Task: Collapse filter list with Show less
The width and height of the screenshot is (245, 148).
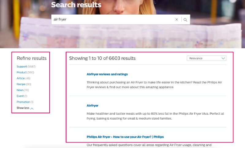Action: tap(25, 108)
